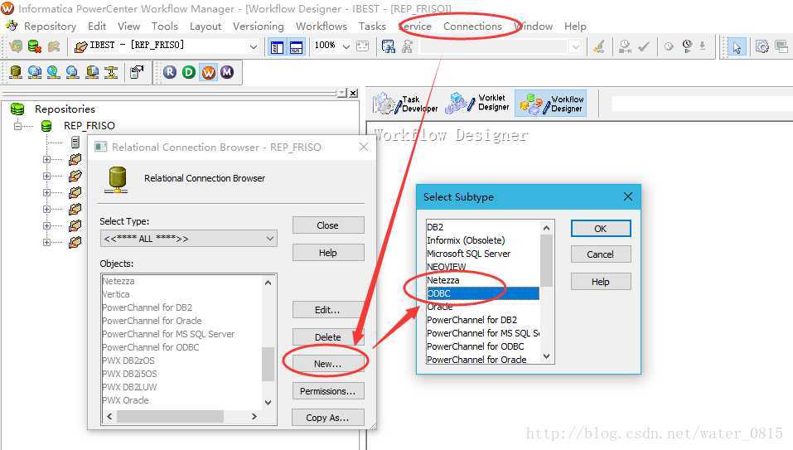
Task: Switch to the Workflow Designer tab
Action: pyautogui.click(x=551, y=104)
